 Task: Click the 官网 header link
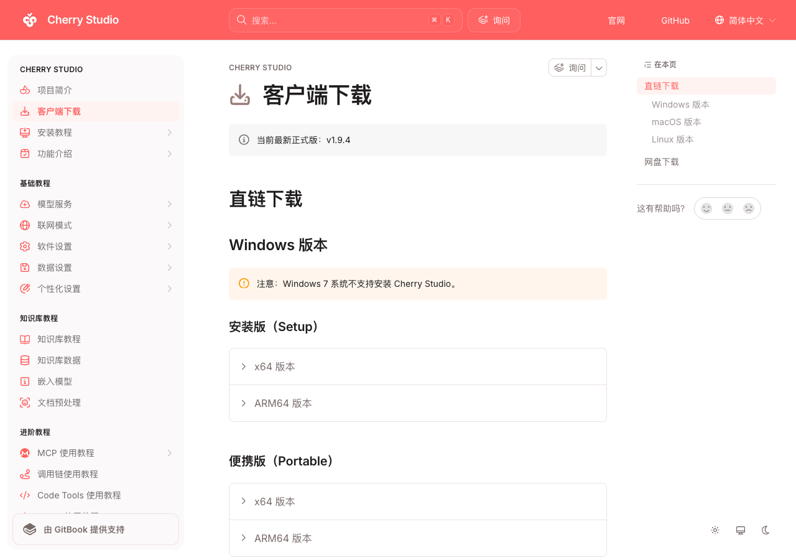[x=616, y=21]
